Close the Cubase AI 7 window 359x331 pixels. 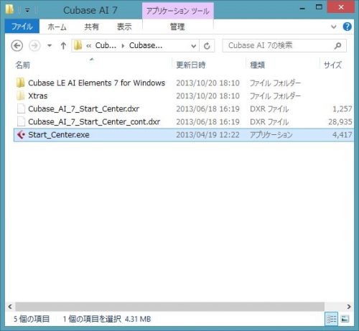[341, 7]
